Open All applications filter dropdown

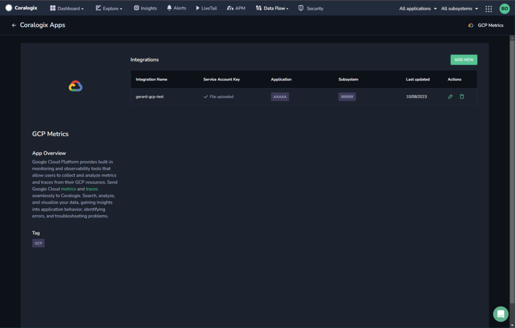point(418,9)
